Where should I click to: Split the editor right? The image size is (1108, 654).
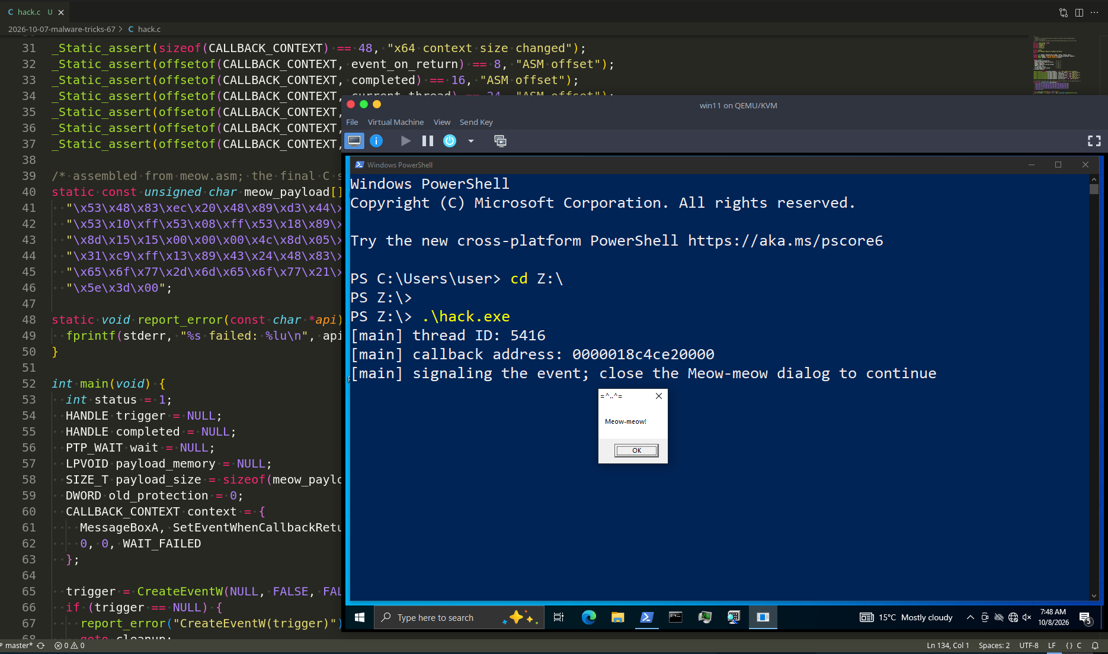click(x=1079, y=12)
